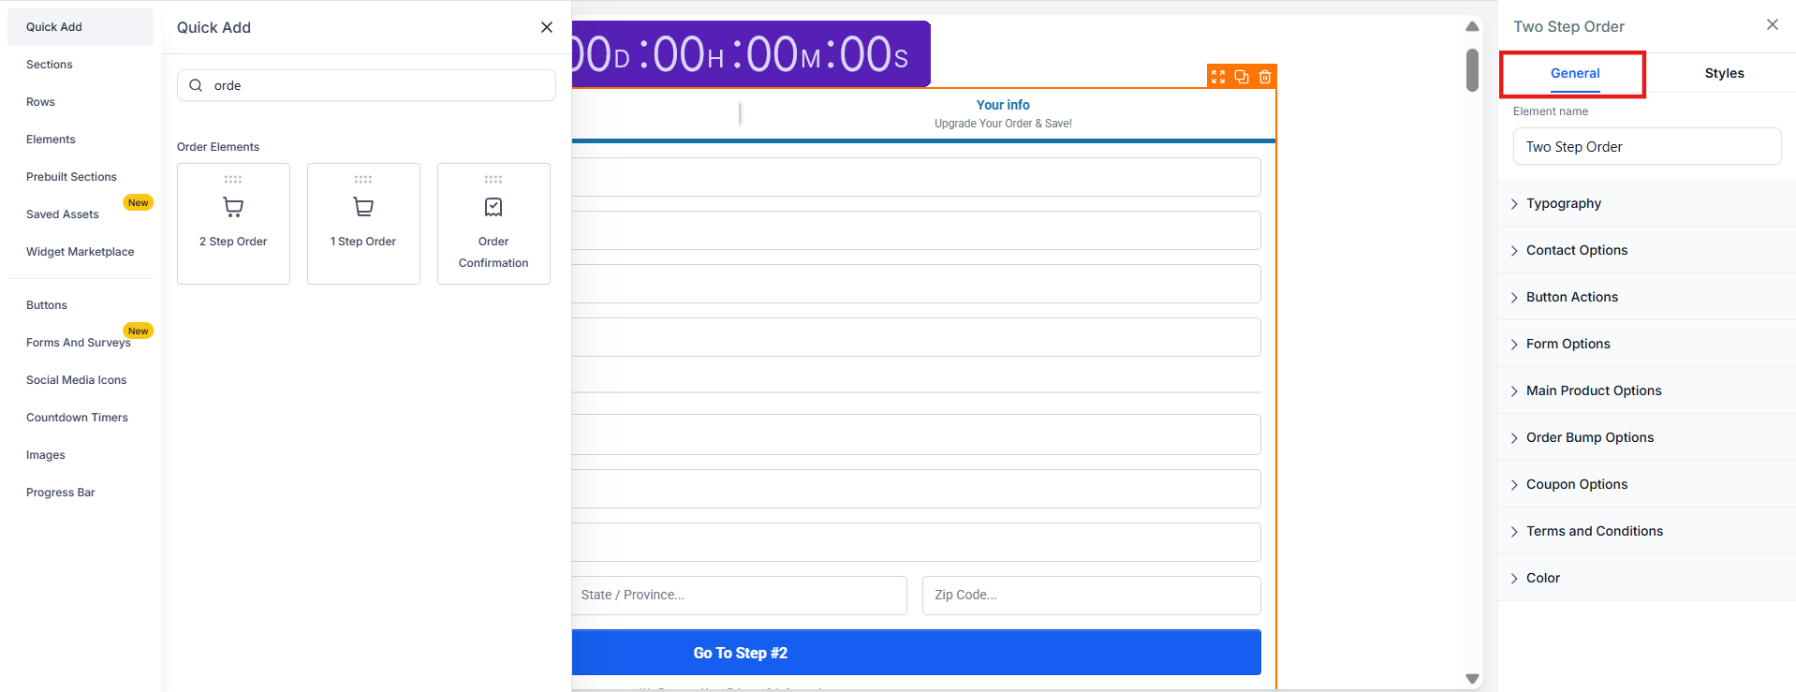Add the 2 Step Order element

(x=233, y=224)
